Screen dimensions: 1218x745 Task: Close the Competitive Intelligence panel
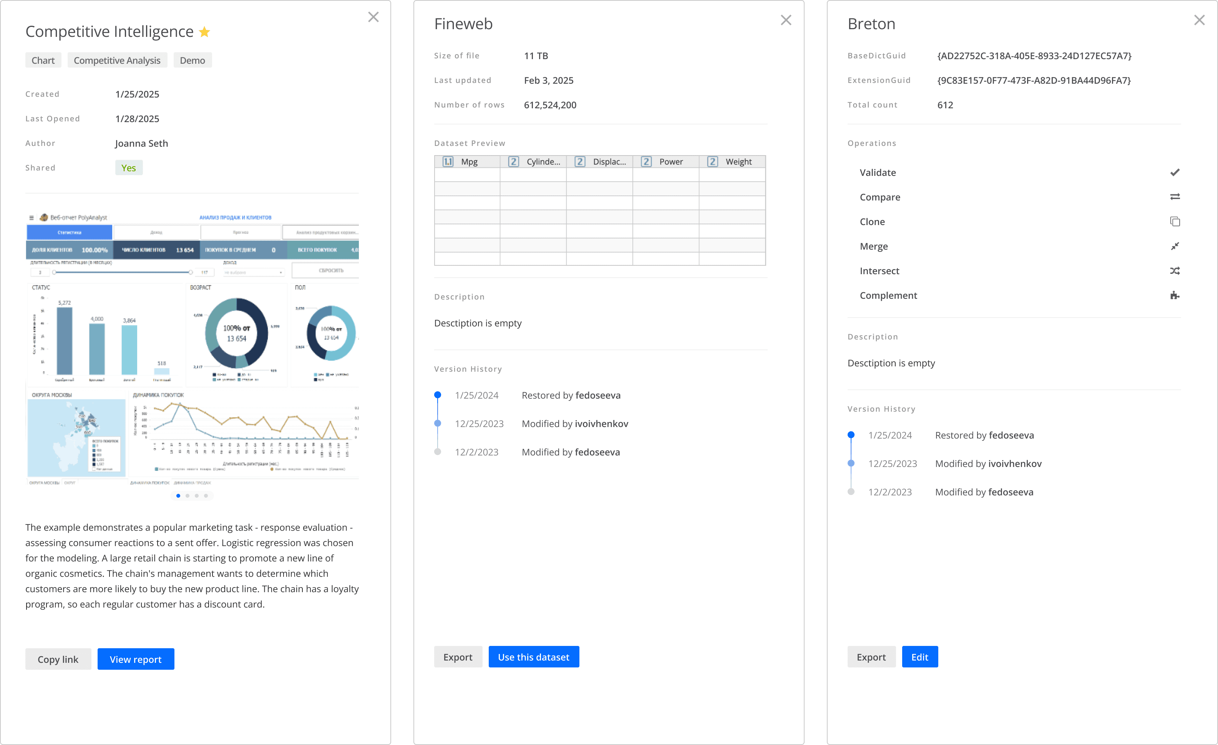(x=373, y=17)
